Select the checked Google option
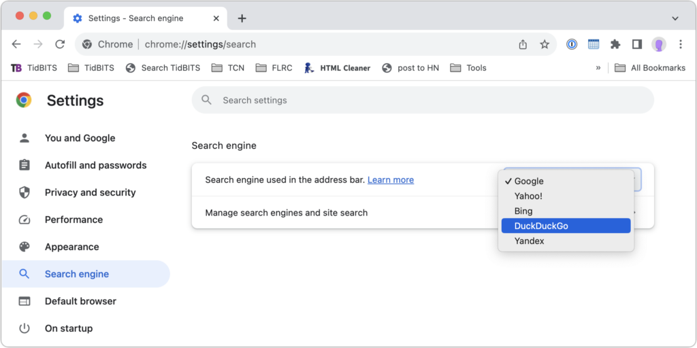This screenshot has width=697, height=348. (566, 181)
